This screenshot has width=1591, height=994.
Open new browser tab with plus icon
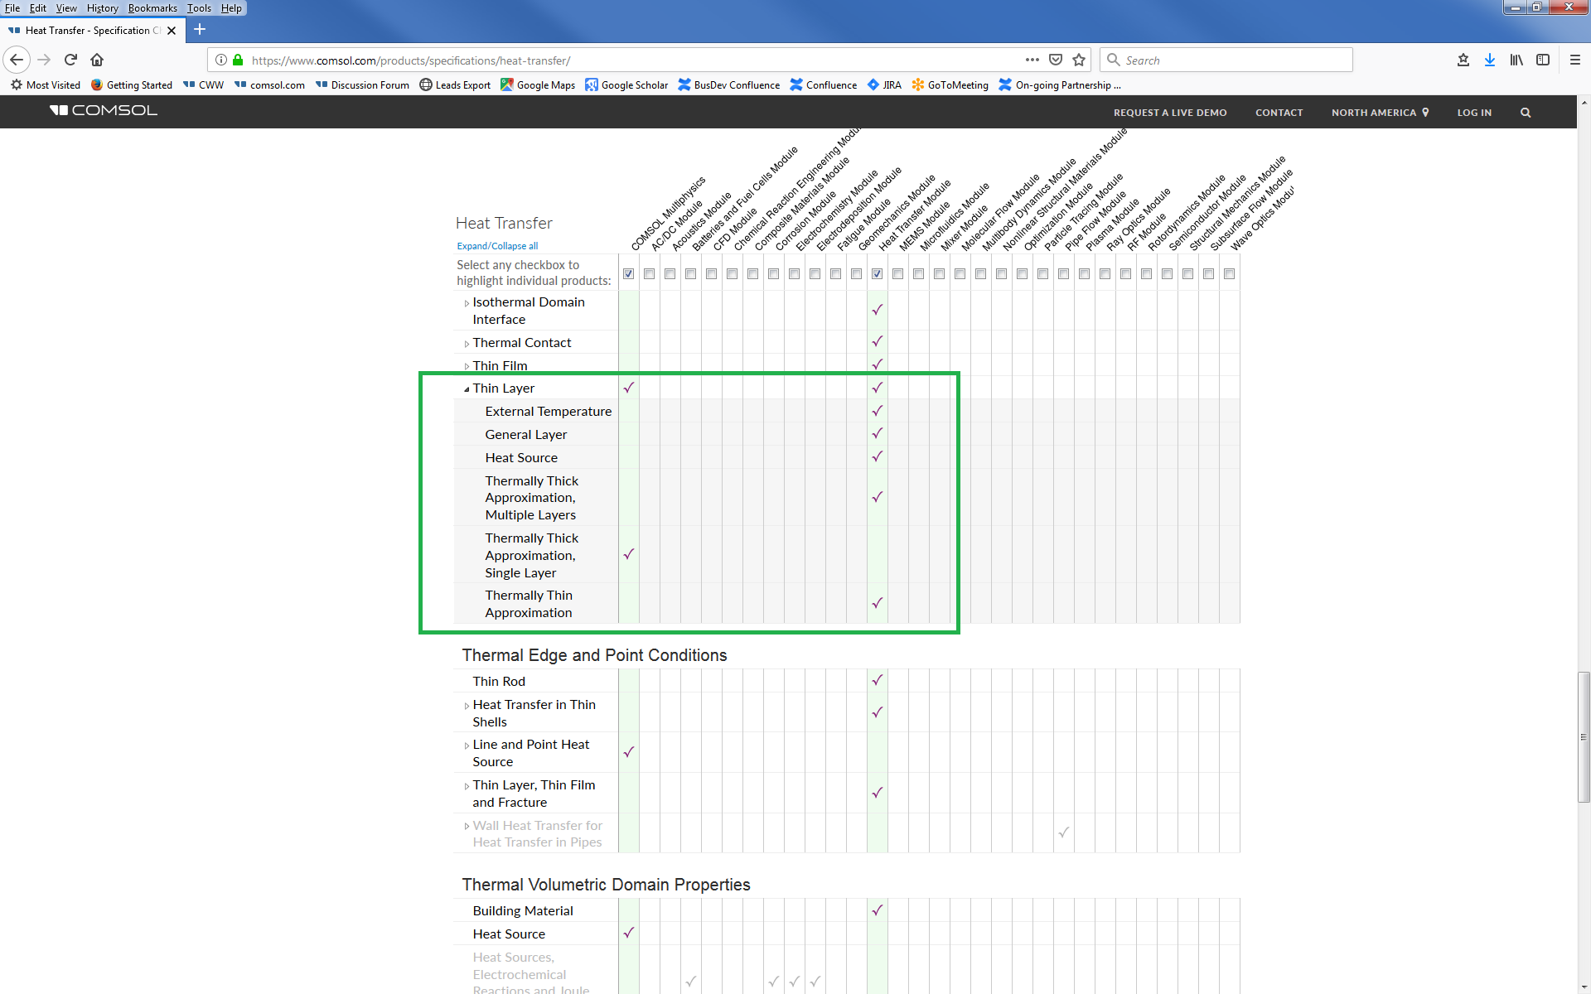[x=200, y=30]
